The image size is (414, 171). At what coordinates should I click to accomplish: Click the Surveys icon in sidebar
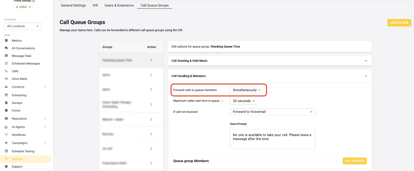point(6,103)
